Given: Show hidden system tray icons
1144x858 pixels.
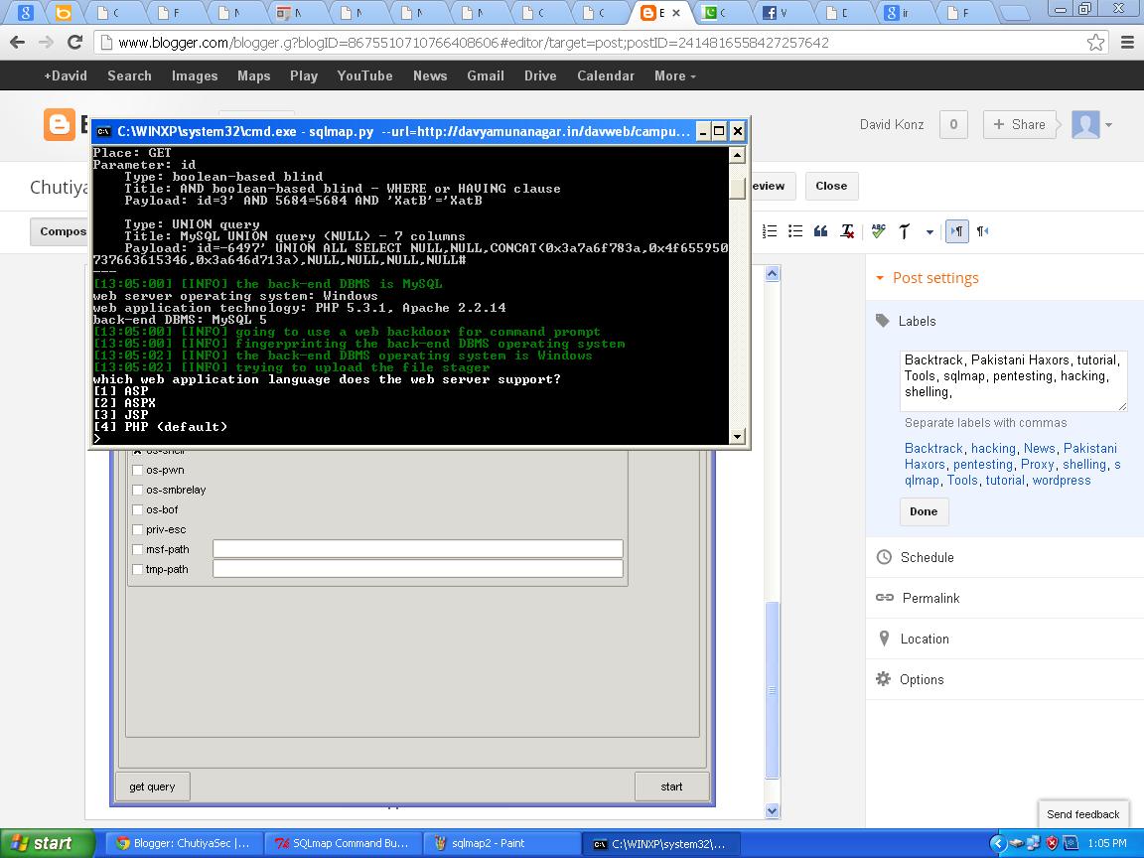Looking at the screenshot, I should point(998,843).
